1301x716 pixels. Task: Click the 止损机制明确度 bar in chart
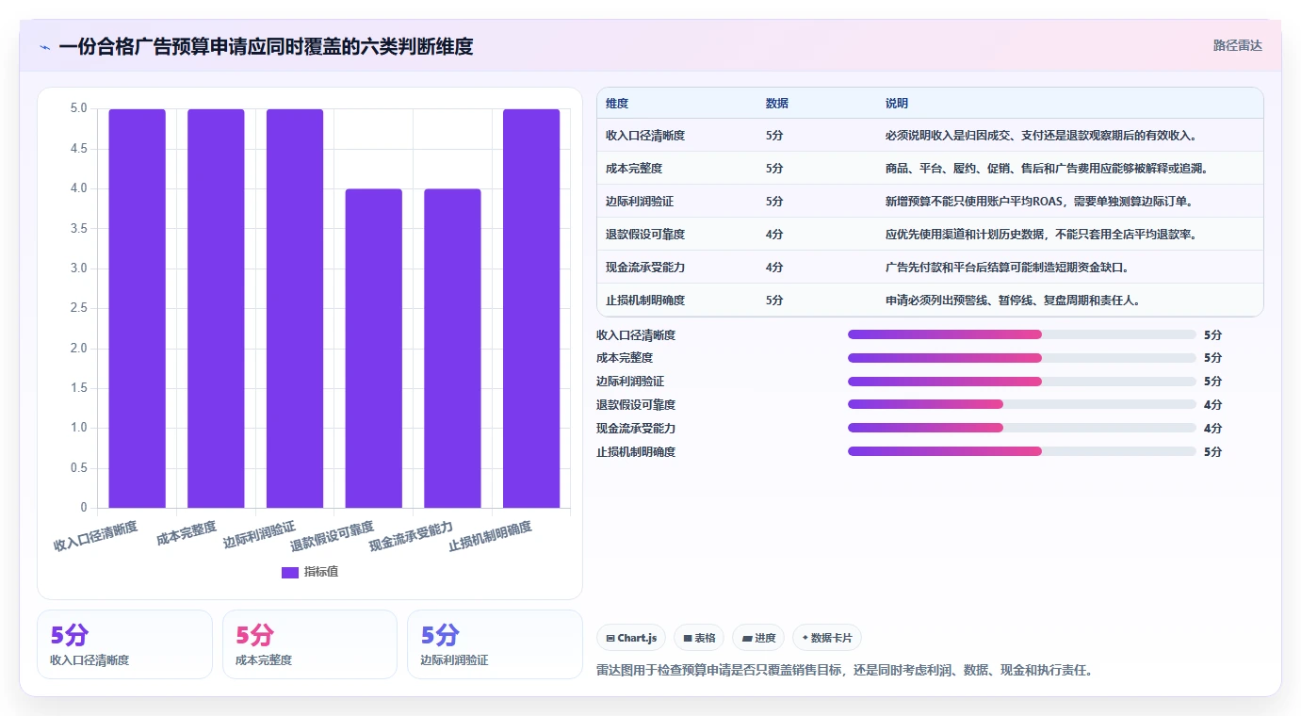pyautogui.click(x=531, y=308)
